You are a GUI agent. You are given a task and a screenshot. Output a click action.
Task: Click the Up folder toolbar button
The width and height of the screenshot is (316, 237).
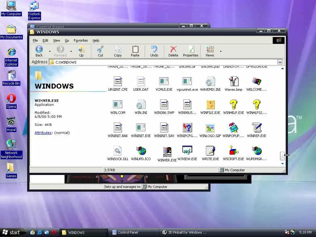pyautogui.click(x=81, y=51)
